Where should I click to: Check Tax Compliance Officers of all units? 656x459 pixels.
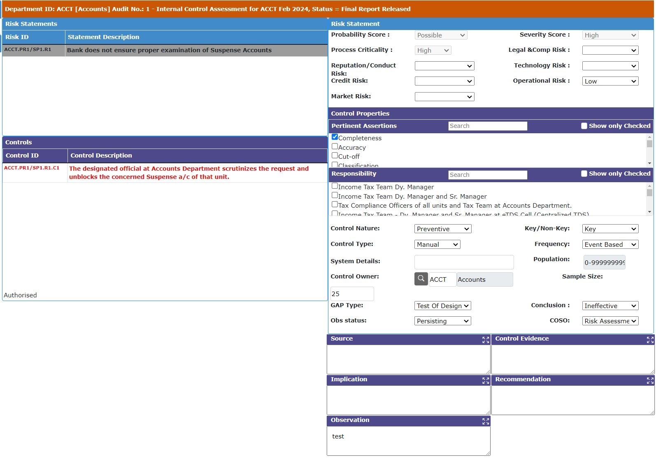click(x=335, y=204)
